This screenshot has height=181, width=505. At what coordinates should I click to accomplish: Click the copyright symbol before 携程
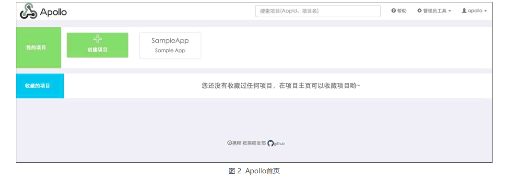230,143
